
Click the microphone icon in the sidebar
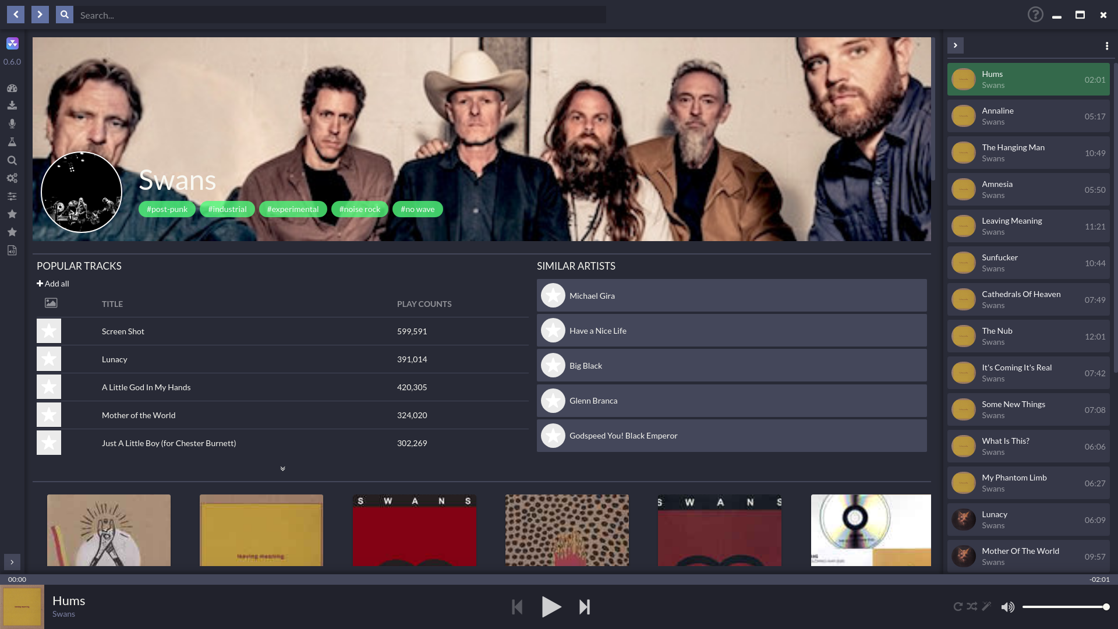click(12, 123)
